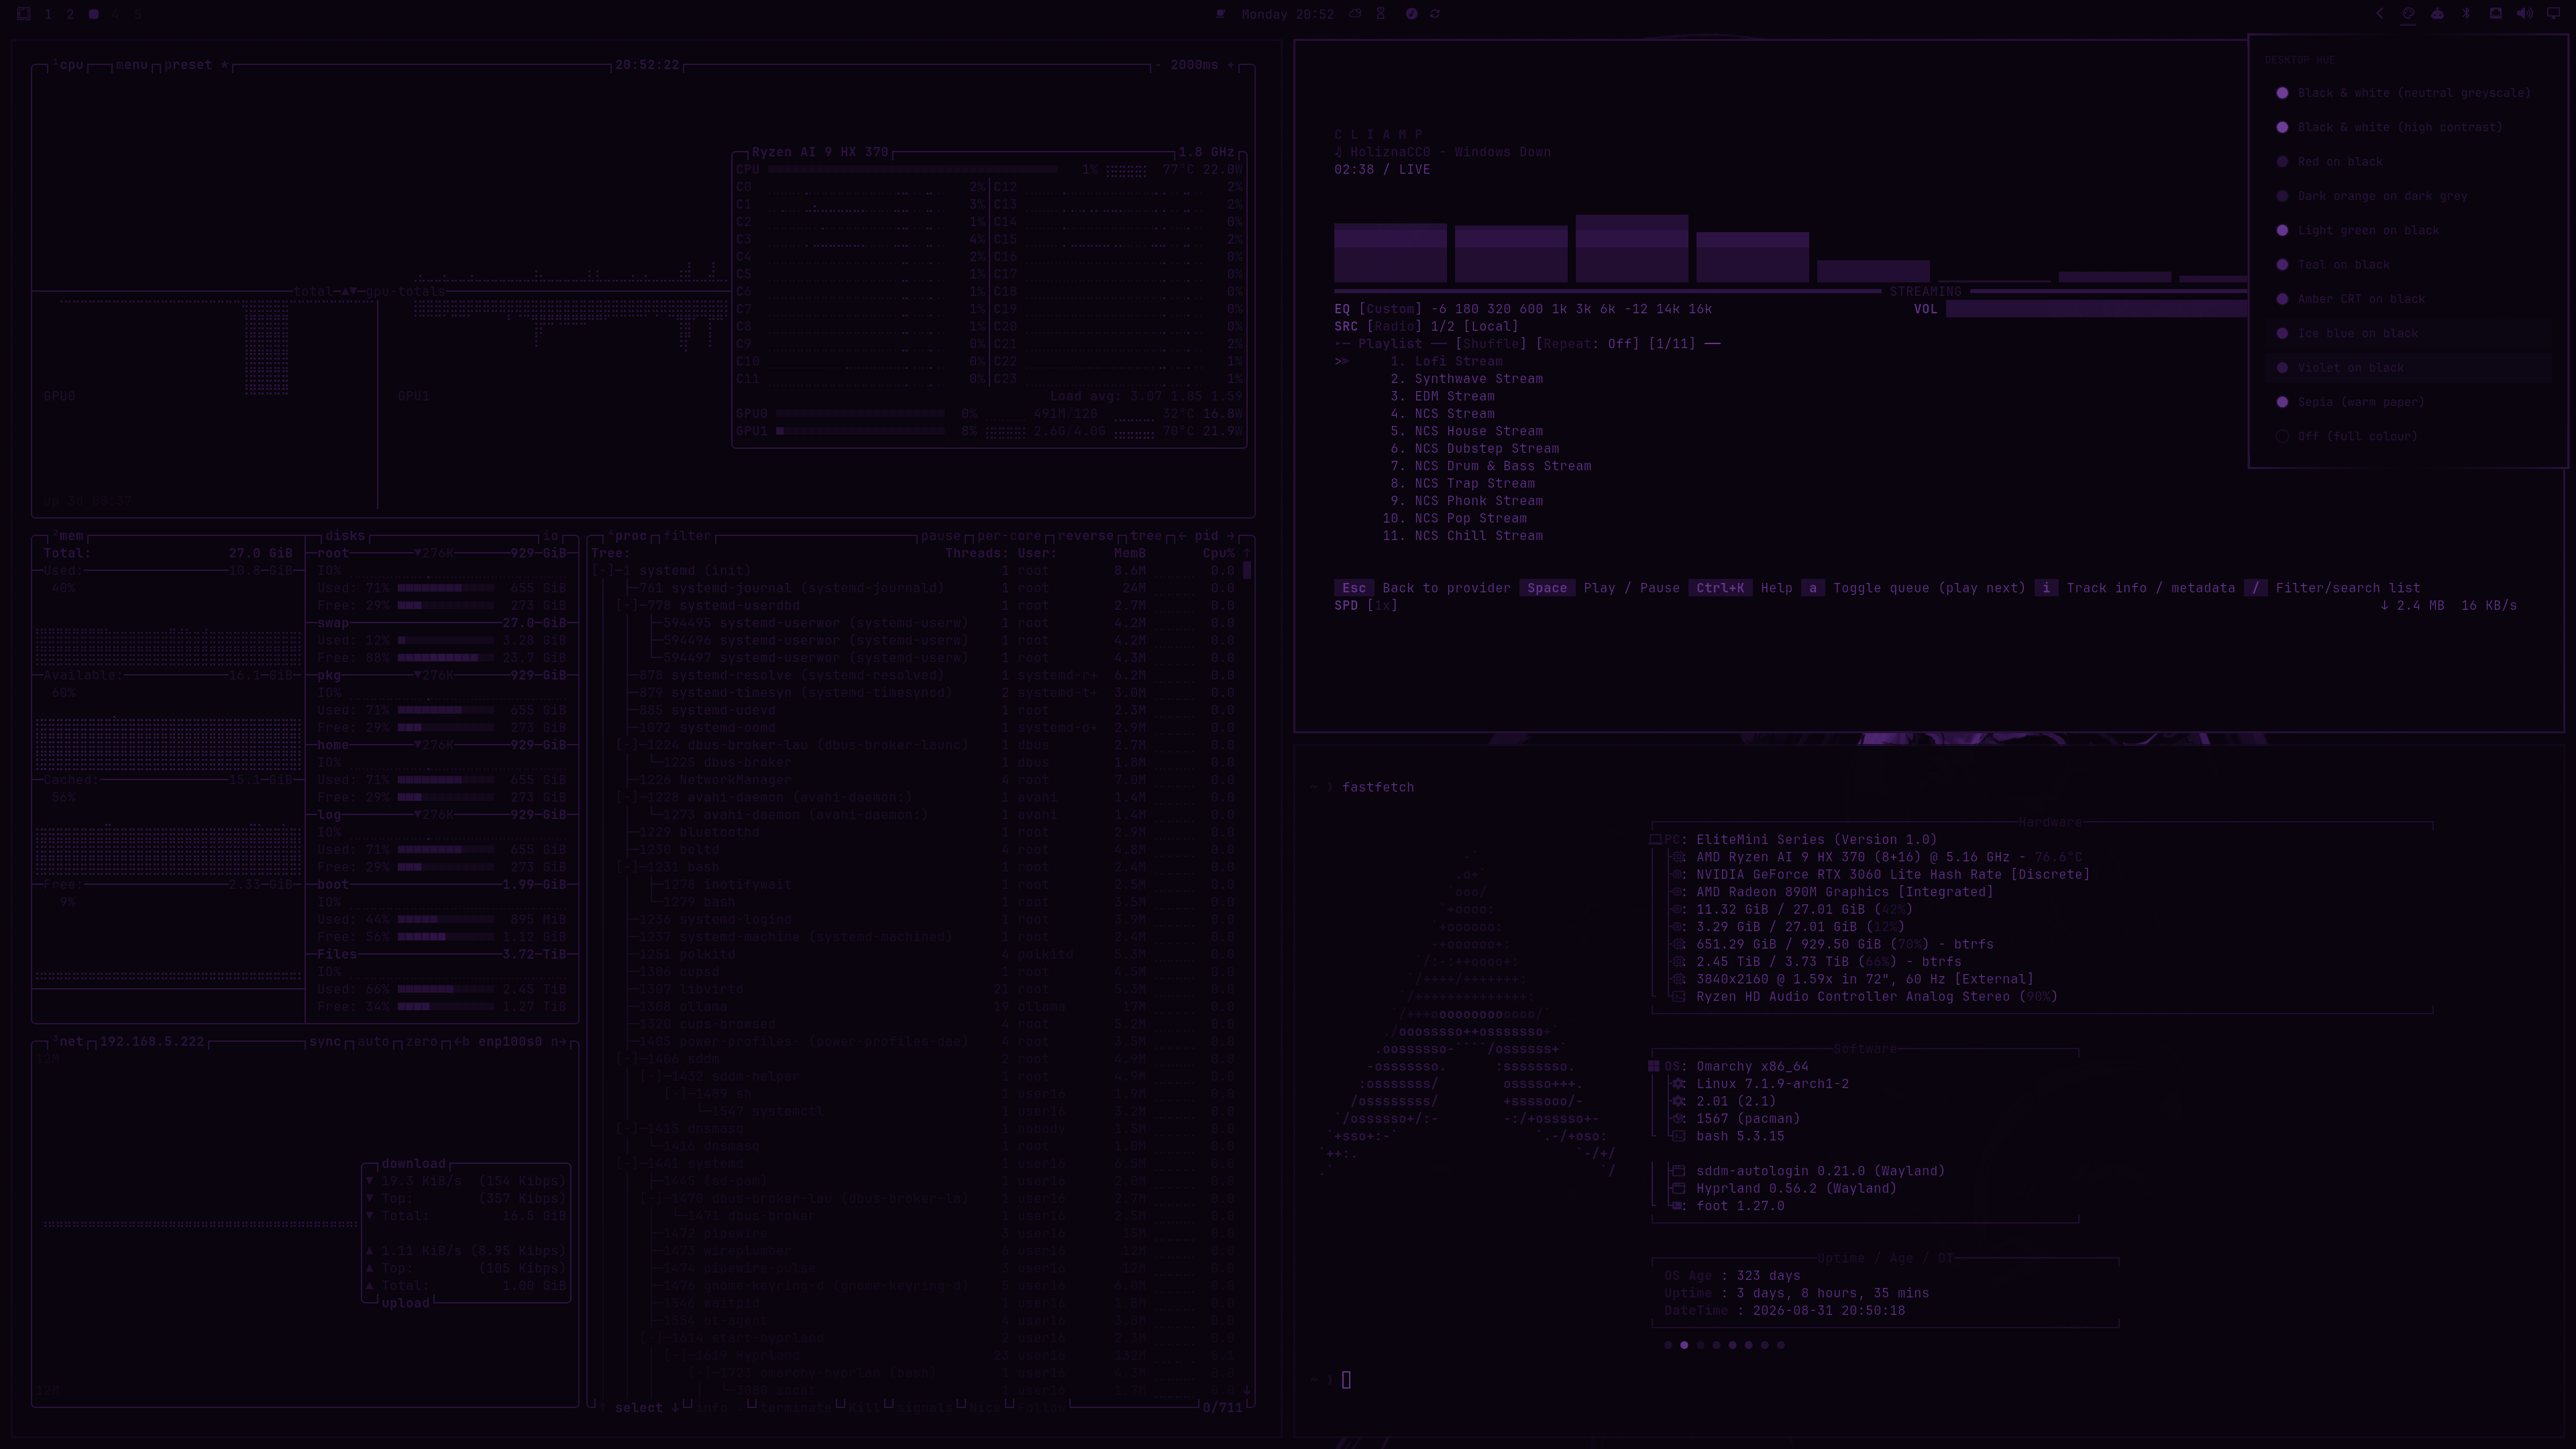Switch to the active workspace 3 indicator
The width and height of the screenshot is (2576, 1449).
tap(93, 14)
